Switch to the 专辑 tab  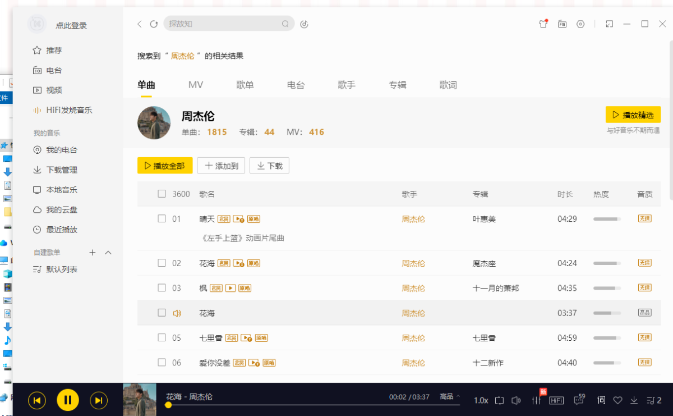(397, 85)
